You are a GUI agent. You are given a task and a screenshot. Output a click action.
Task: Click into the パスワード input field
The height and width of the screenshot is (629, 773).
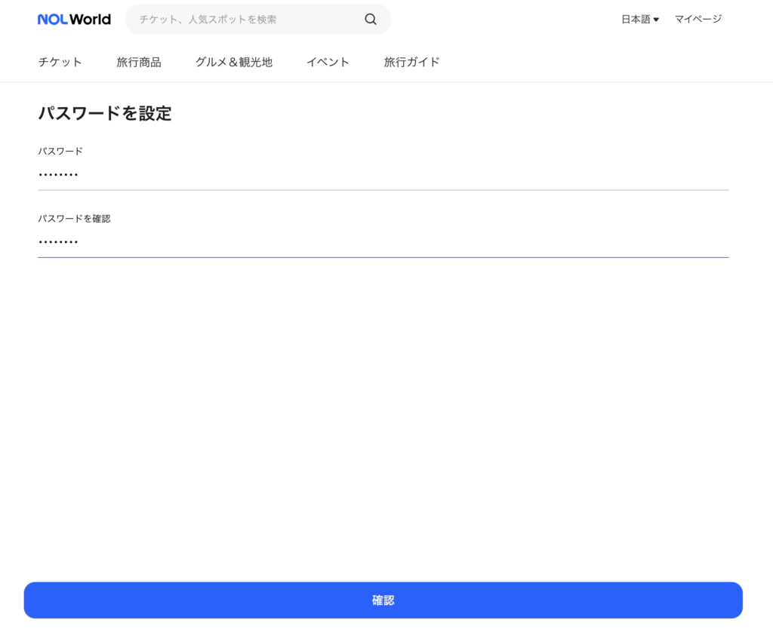(383, 175)
